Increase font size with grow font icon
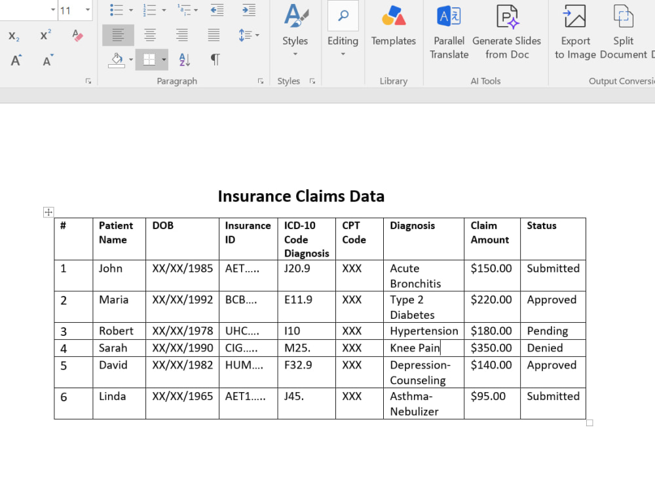Image resolution: width=655 pixels, height=491 pixels. [x=16, y=60]
